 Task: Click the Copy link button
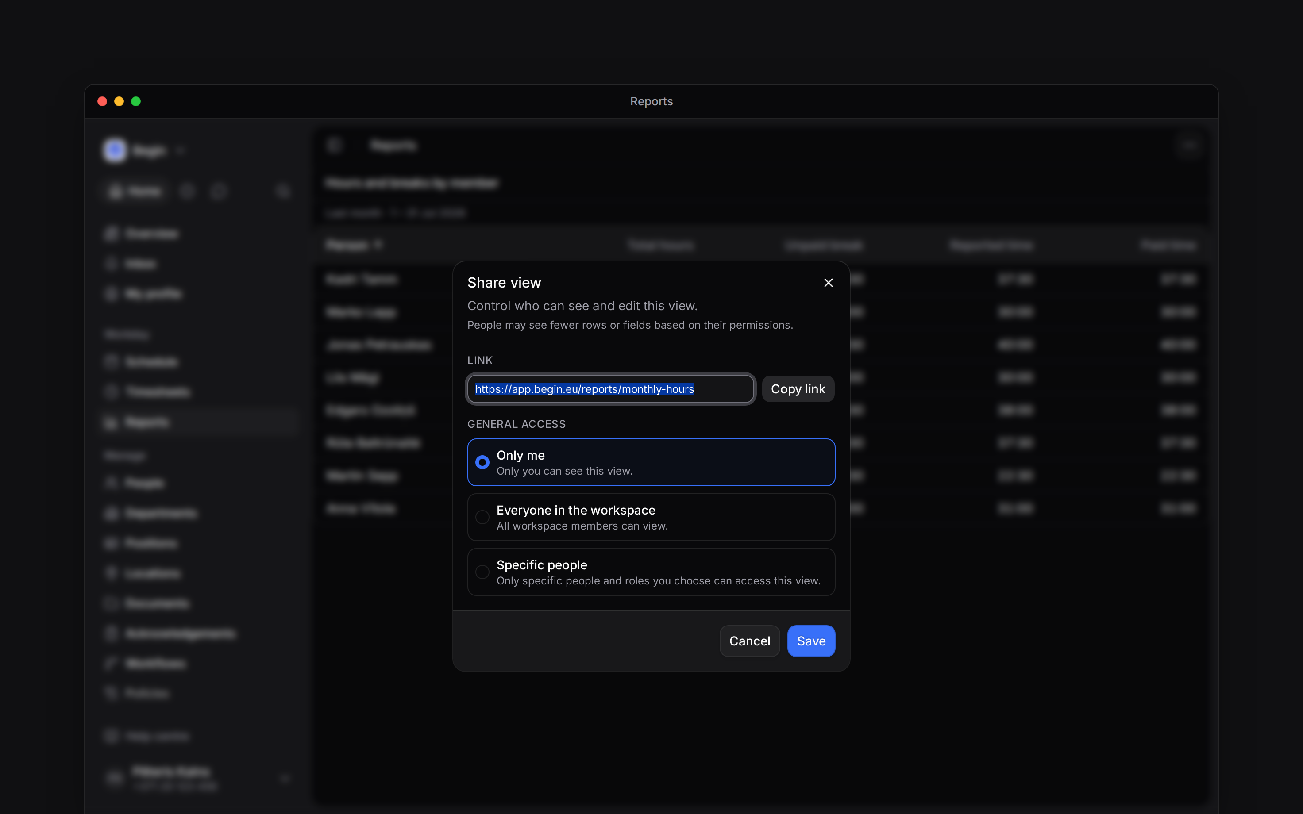pyautogui.click(x=798, y=389)
